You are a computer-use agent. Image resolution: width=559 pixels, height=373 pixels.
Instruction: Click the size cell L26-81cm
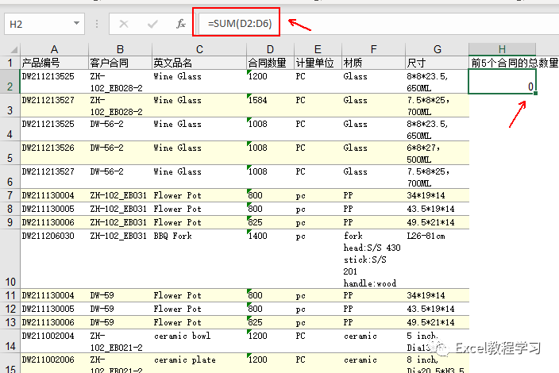pos(437,259)
